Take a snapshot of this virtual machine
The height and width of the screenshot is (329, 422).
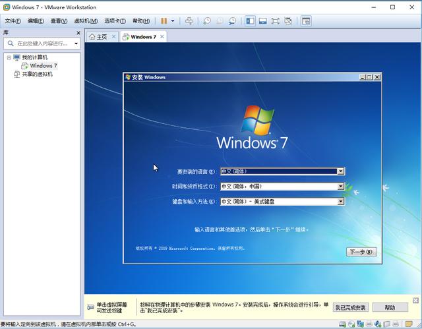(x=206, y=21)
